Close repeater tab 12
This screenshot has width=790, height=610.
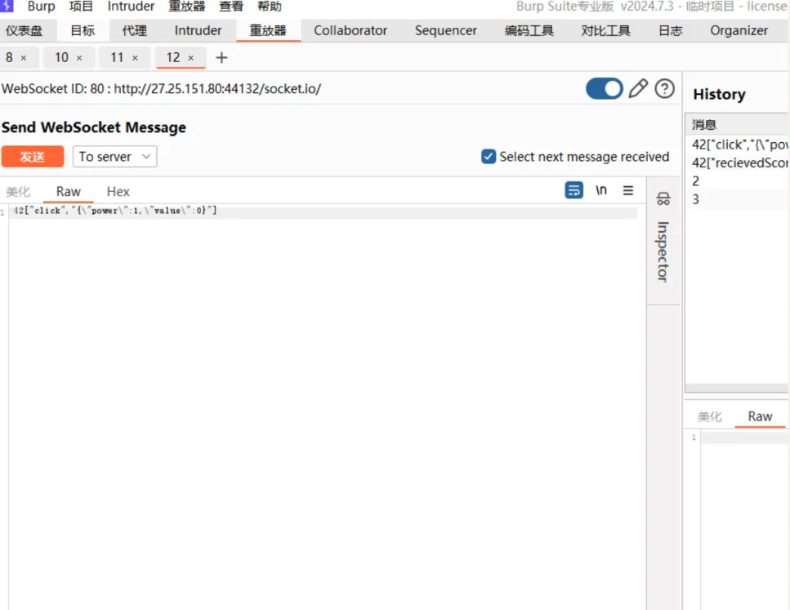191,58
